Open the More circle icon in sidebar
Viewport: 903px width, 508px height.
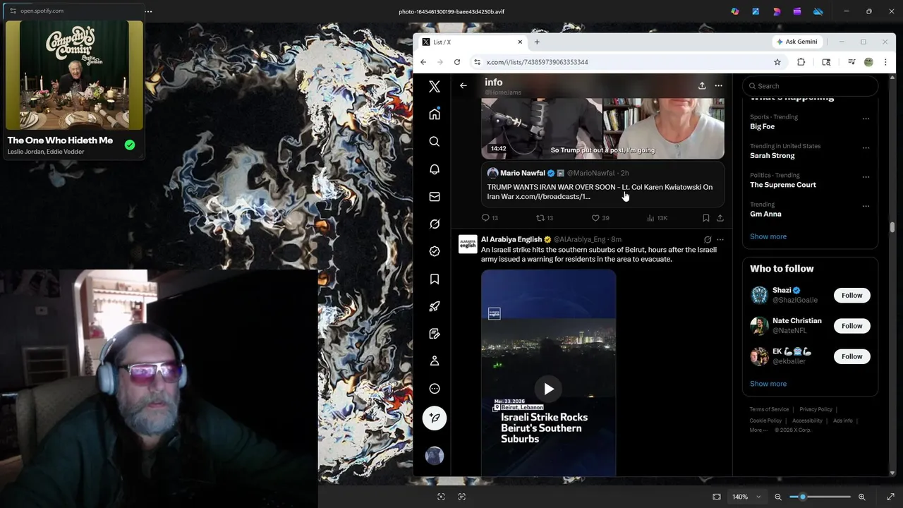click(x=435, y=389)
